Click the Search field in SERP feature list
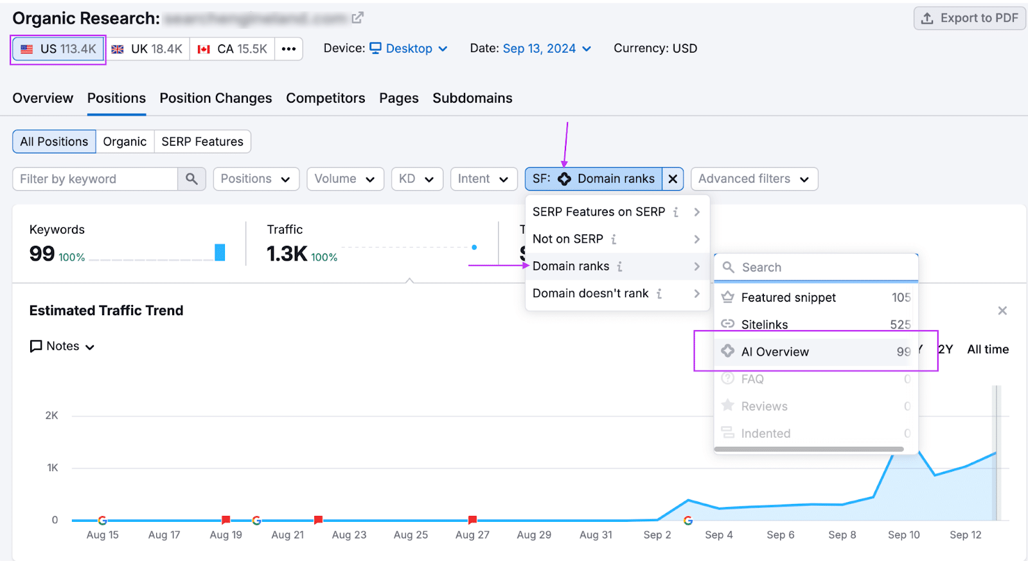Viewport: 1028px width, 561px height. (x=816, y=267)
